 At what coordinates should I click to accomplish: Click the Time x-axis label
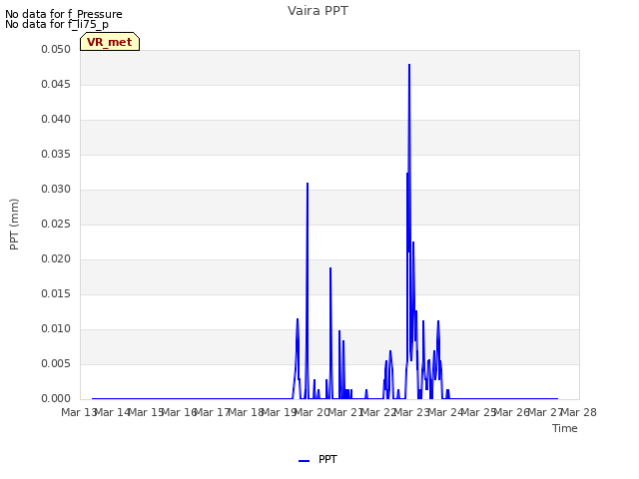coord(565,428)
